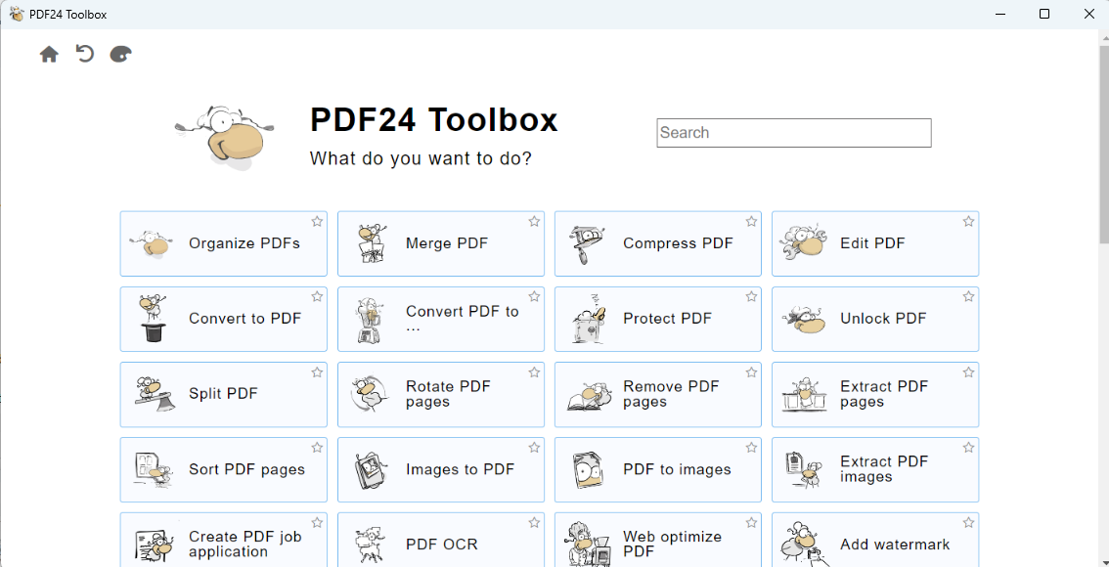Click the Protect PDF safe icon

[588, 320]
